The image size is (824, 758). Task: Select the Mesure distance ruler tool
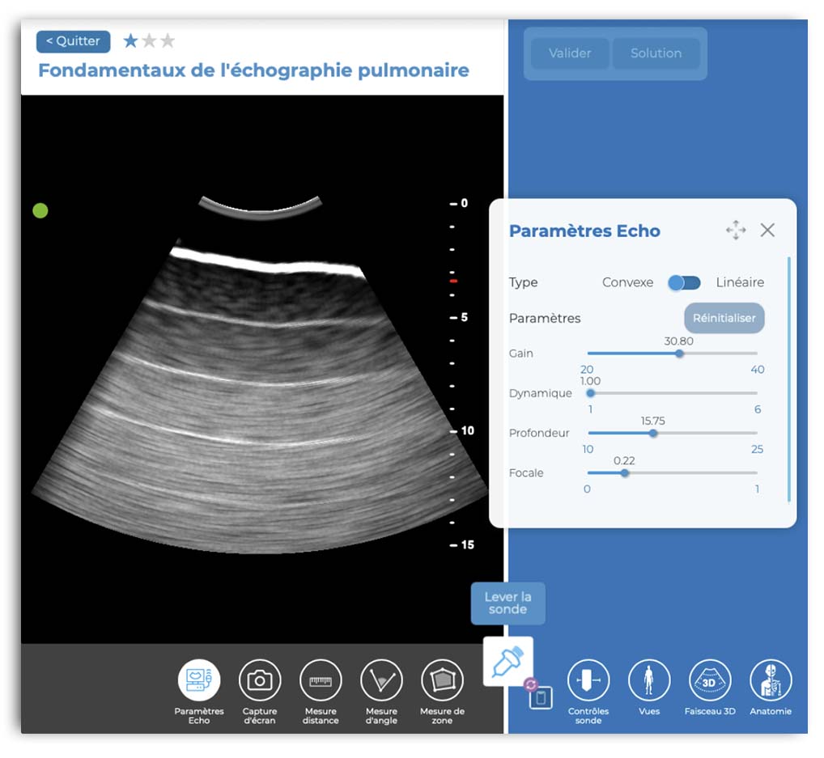coord(321,680)
